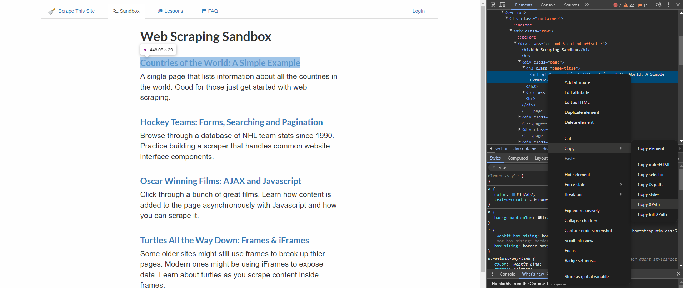Click the paintbrush logo next to Scrape This Site
The image size is (683, 288).
click(52, 11)
